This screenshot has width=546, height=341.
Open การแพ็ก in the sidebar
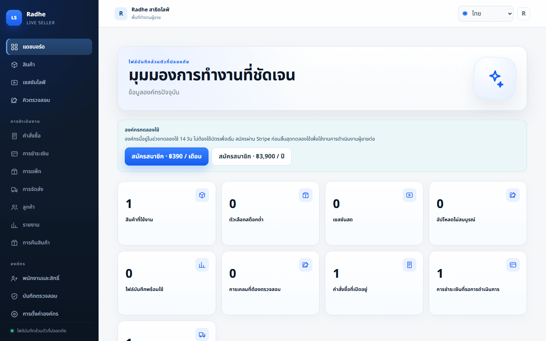click(x=49, y=171)
